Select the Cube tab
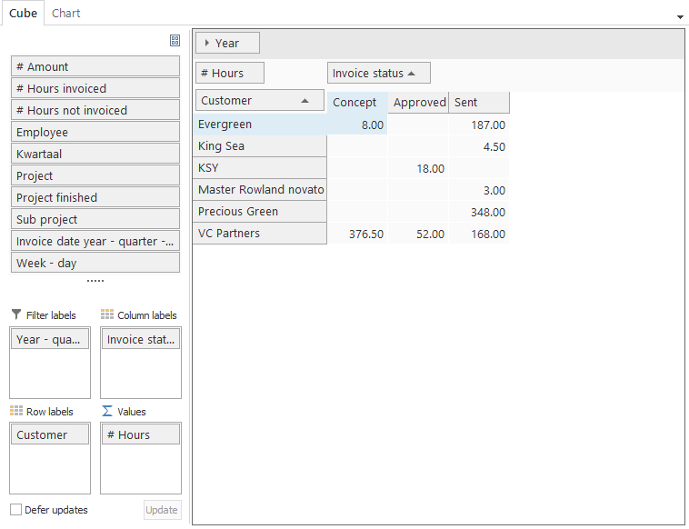This screenshot has height=529, width=689. tap(23, 13)
